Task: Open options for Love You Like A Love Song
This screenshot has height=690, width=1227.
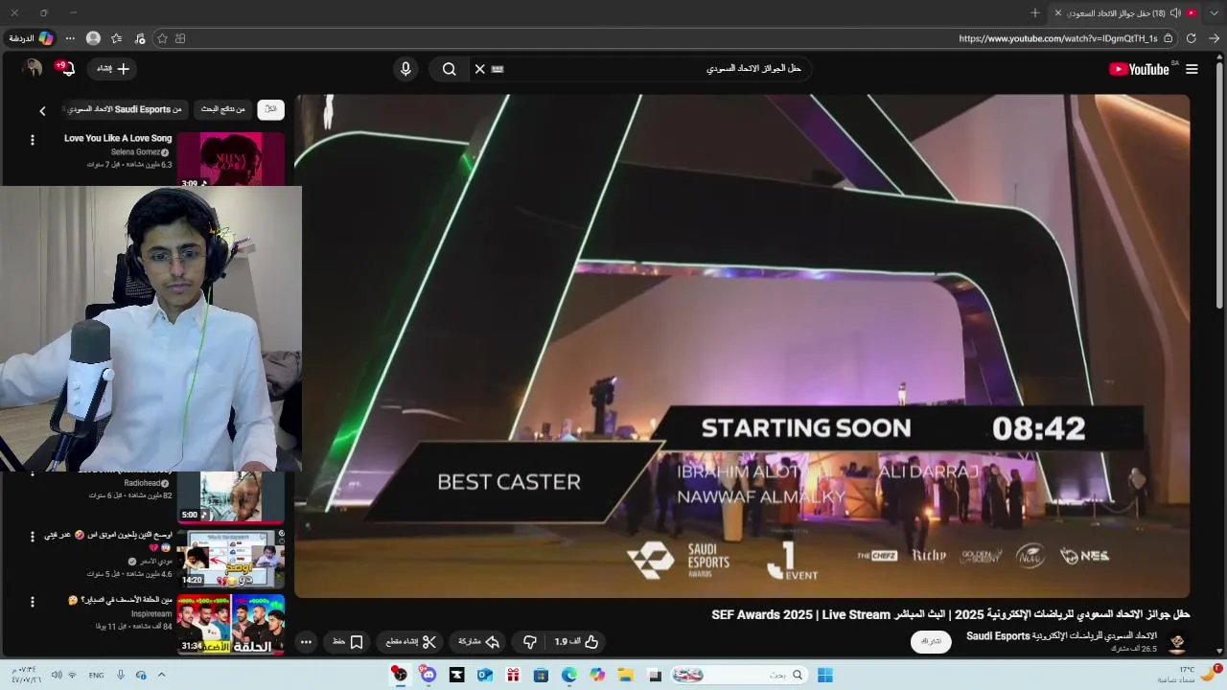Action: point(32,140)
